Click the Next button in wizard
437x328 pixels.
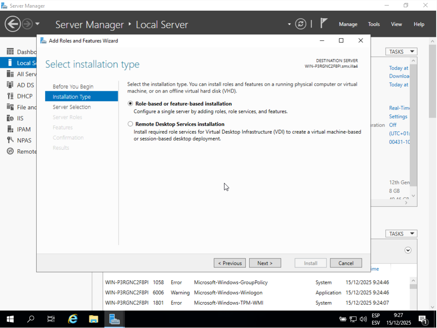pos(265,263)
